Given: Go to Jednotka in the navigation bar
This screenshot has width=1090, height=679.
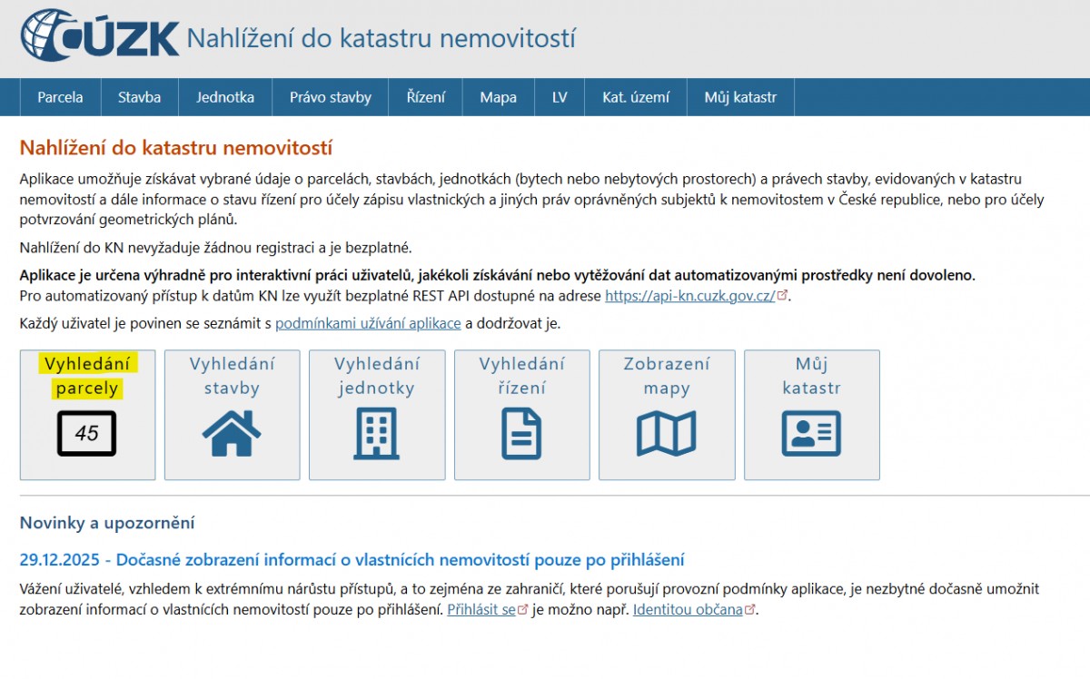Looking at the screenshot, I should point(225,97).
